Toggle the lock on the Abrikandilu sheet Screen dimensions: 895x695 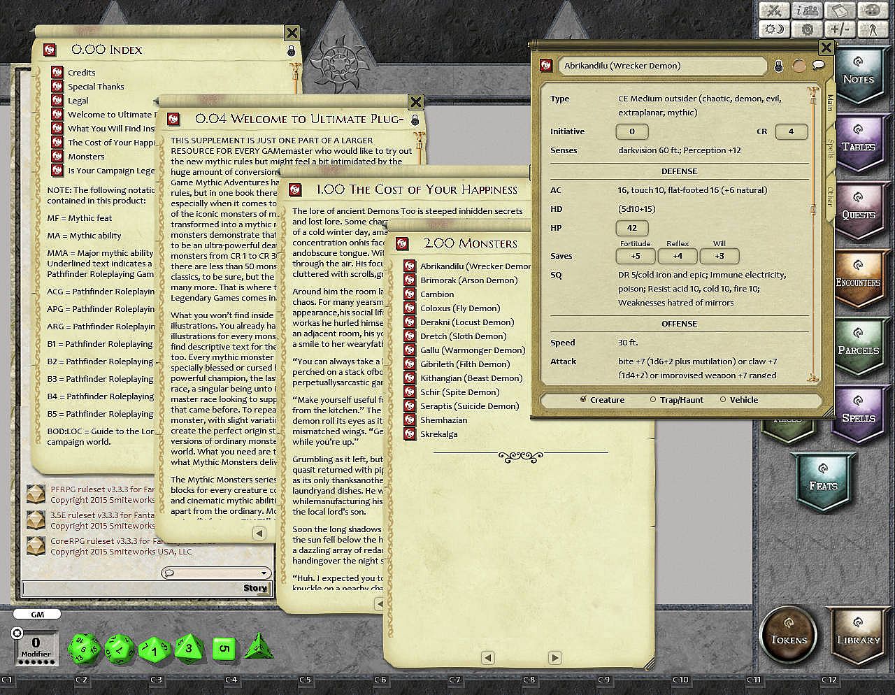(x=778, y=66)
